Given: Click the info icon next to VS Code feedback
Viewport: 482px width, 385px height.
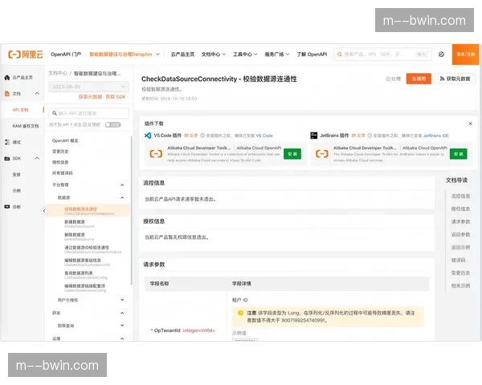Looking at the screenshot, I should click(x=202, y=136).
